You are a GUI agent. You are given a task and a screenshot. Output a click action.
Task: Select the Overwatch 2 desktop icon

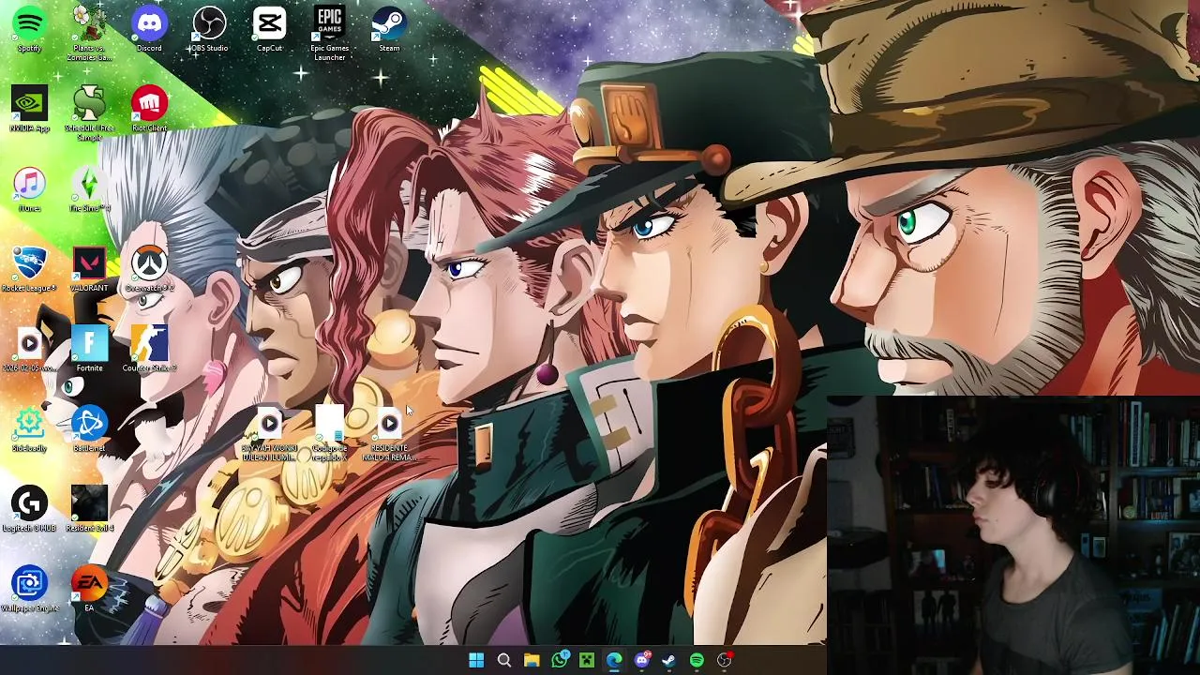(149, 269)
